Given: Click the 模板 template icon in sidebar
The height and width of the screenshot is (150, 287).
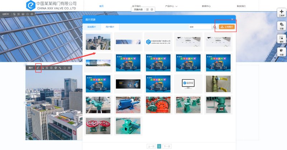Looking at the screenshot, I should click(x=282, y=39).
